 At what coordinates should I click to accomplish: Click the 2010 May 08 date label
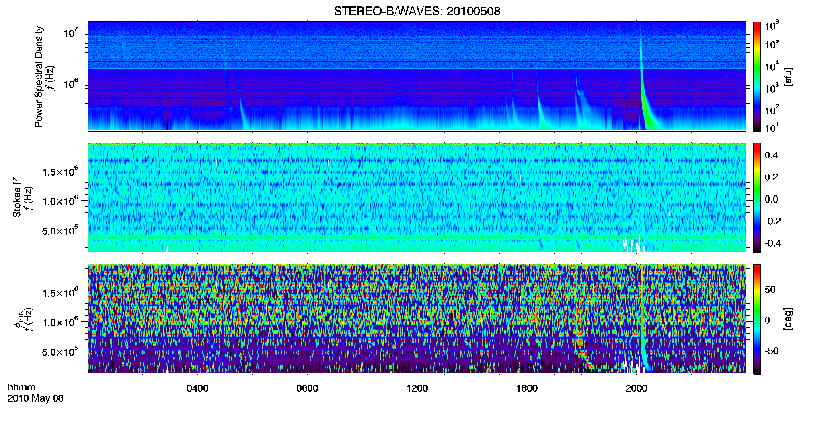pos(35,398)
